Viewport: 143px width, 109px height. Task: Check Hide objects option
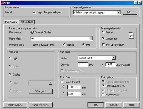coord(103,94)
